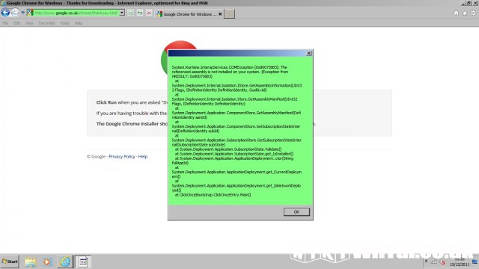Click the browser Forward arrow
This screenshot has height=269, width=479.
click(x=15, y=13)
